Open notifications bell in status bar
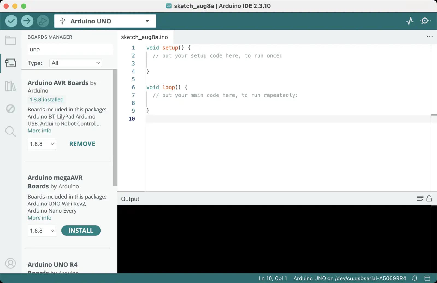The image size is (437, 283). 415,278
